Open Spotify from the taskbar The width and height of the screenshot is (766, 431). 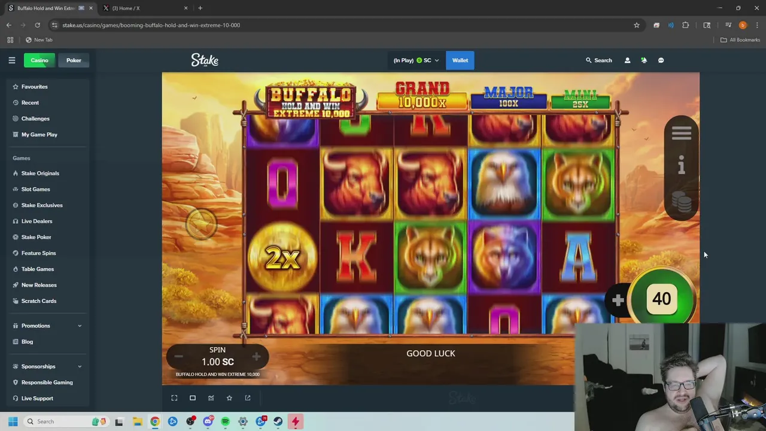[225, 421]
